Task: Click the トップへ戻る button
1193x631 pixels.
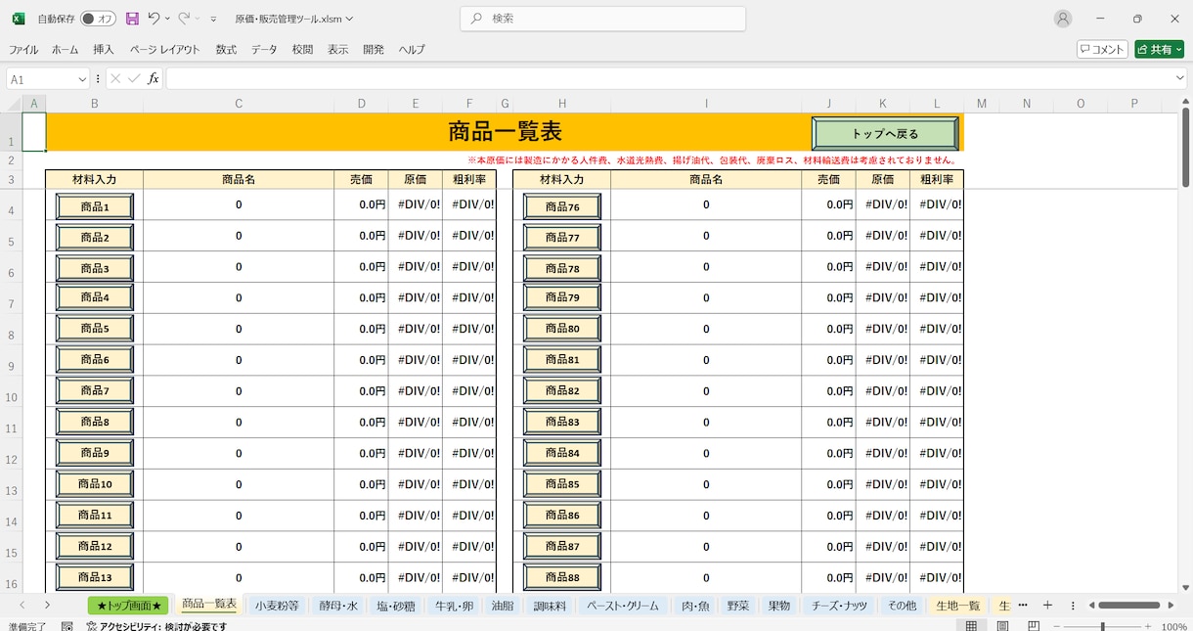Action: (885, 134)
